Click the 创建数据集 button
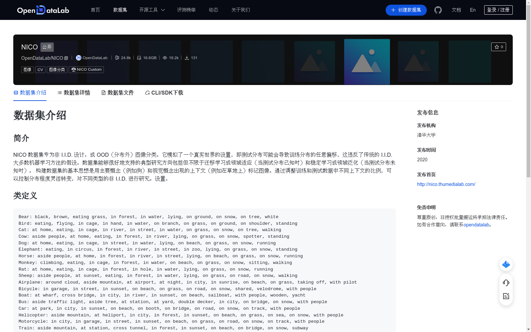 click(x=406, y=10)
